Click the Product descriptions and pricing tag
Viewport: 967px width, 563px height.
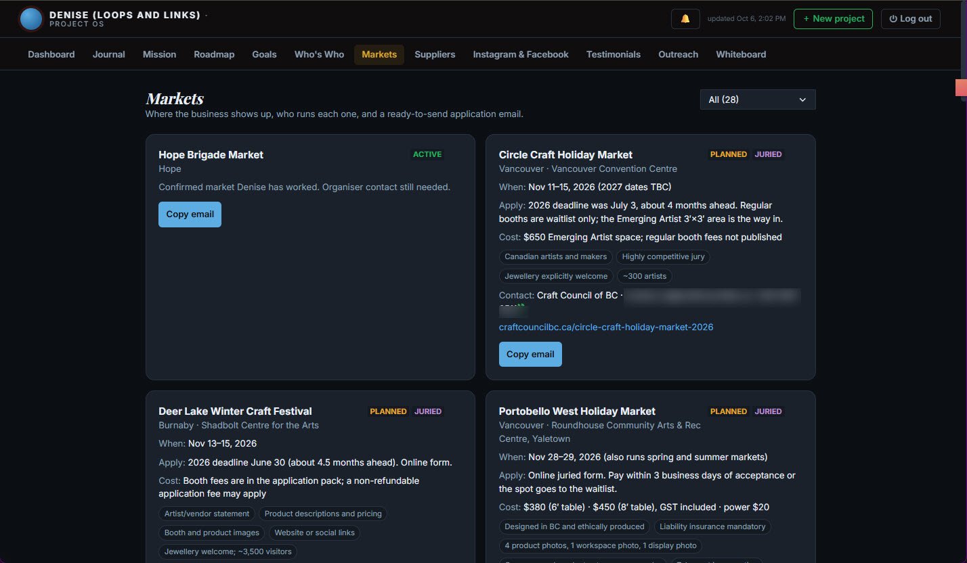(x=323, y=514)
